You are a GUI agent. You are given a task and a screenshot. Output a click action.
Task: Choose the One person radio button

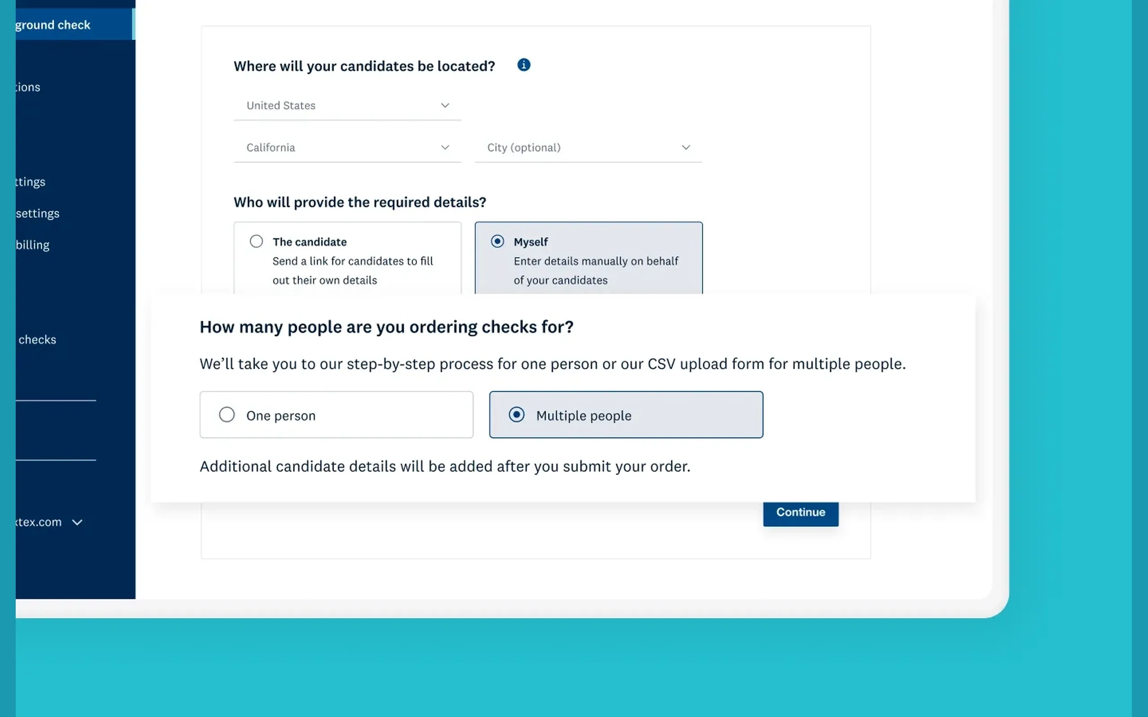pos(227,415)
